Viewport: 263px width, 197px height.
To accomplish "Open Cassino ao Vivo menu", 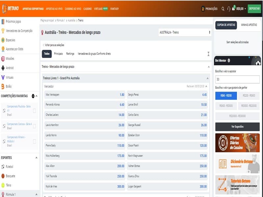I will [73, 9].
